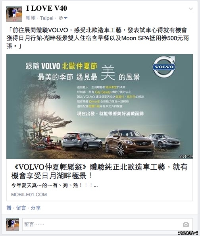Focus the 留言 comment input box
The height and width of the screenshot is (236, 200).
click(108, 224)
